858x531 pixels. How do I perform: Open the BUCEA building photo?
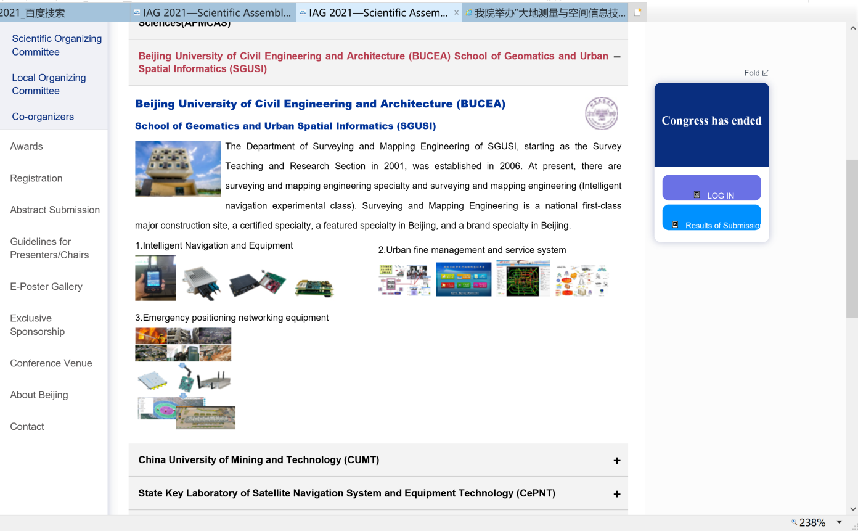click(x=178, y=169)
